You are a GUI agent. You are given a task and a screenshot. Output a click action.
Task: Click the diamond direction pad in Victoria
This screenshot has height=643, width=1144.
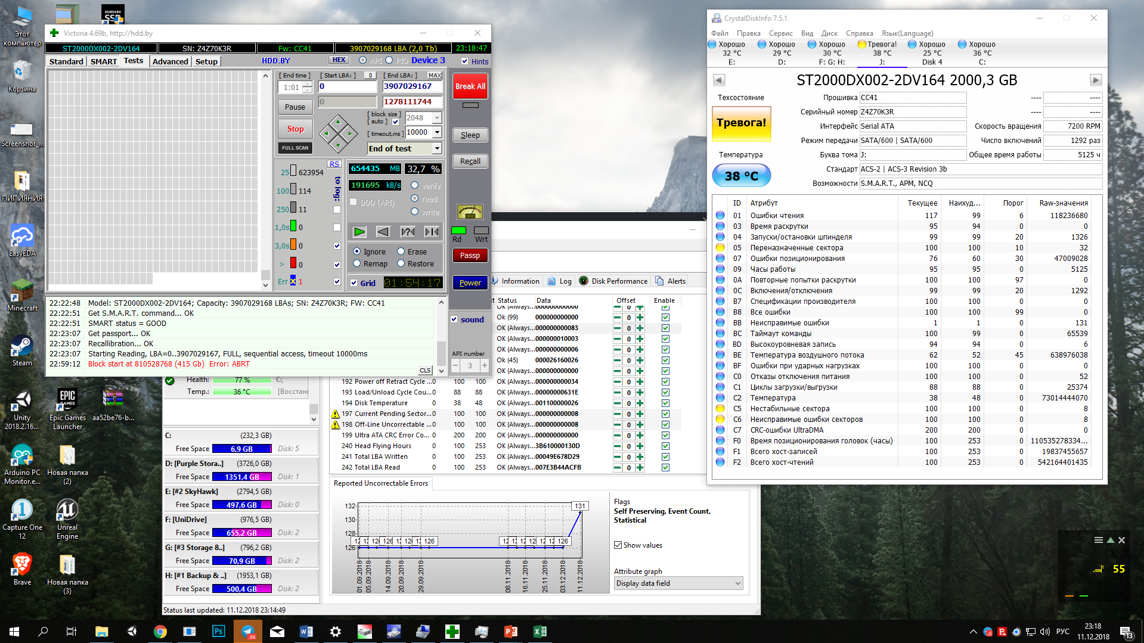pos(338,133)
